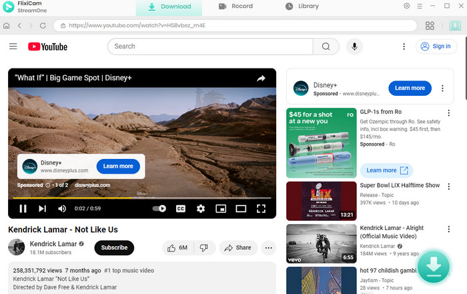Screen dimensions: 467x294
Task: Like the video with 6M likes
Action: tap(178, 247)
